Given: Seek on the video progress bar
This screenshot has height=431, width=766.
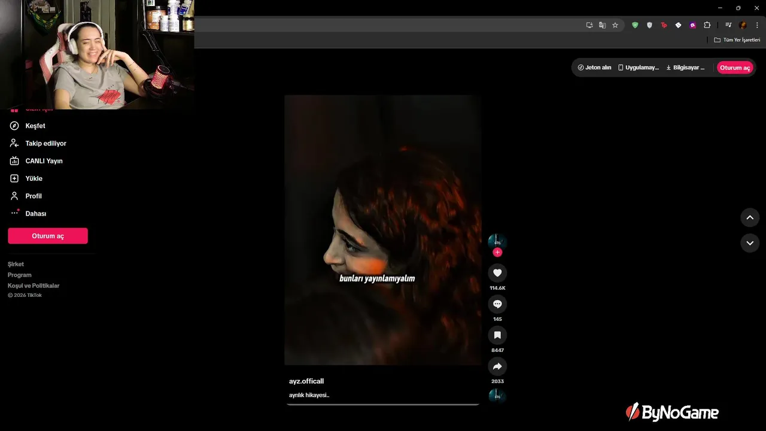Looking at the screenshot, I should 383,405.
